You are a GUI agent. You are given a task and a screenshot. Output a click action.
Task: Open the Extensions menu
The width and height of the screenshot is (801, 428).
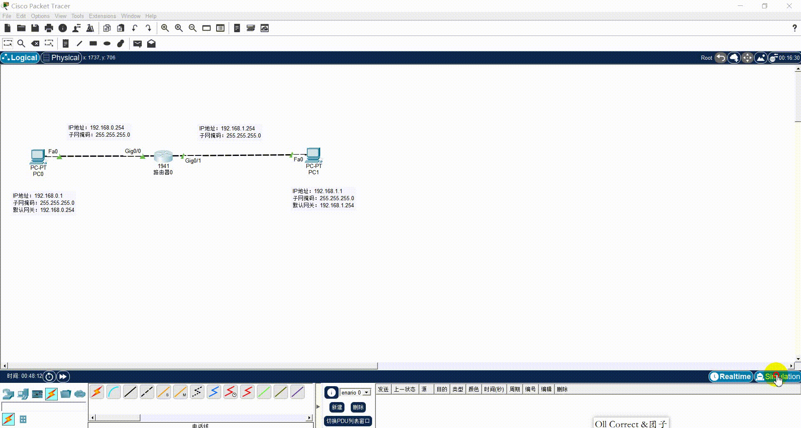[x=102, y=16]
